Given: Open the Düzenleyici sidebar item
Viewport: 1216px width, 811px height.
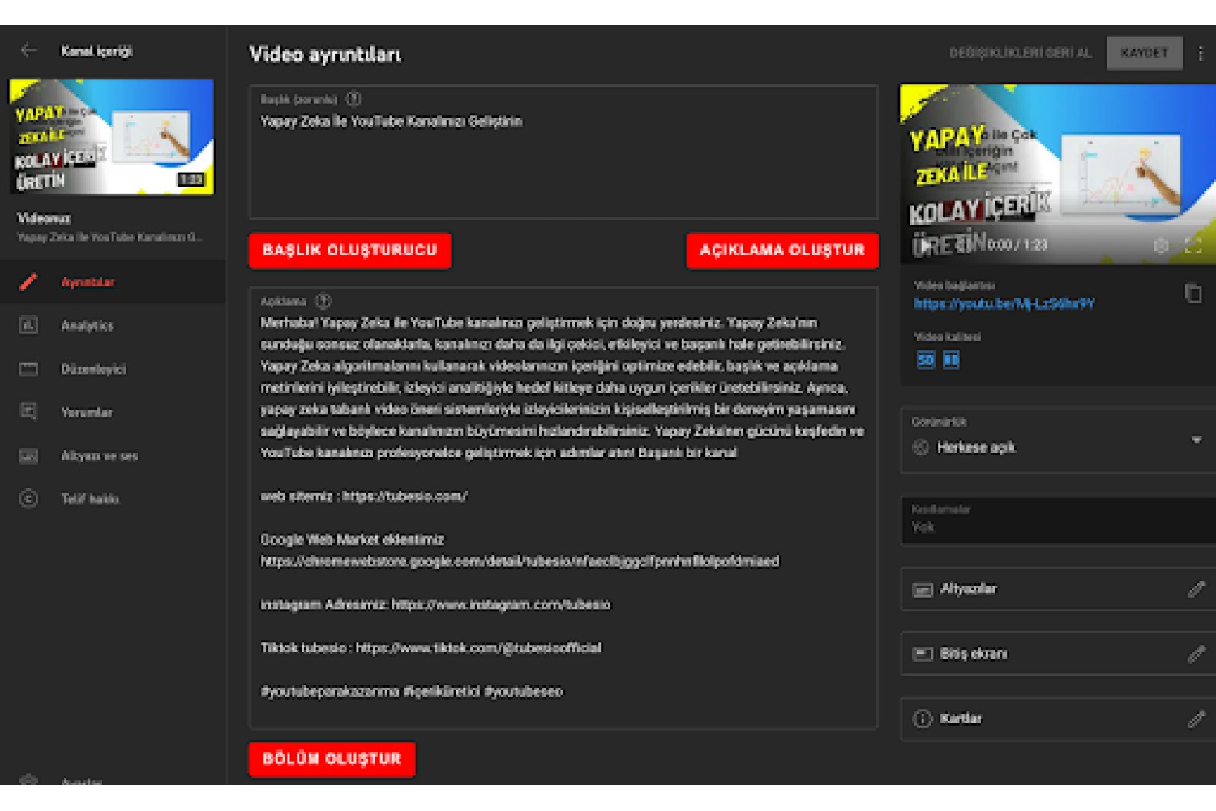Looking at the screenshot, I should [113, 369].
